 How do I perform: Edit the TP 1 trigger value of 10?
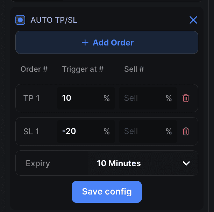(86, 98)
